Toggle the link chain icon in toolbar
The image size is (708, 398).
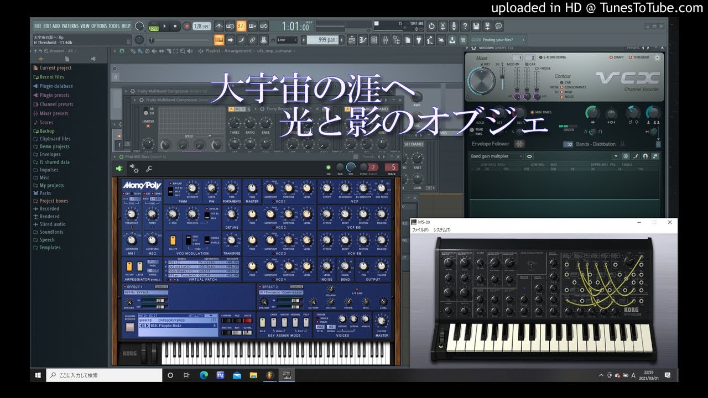tap(252, 40)
